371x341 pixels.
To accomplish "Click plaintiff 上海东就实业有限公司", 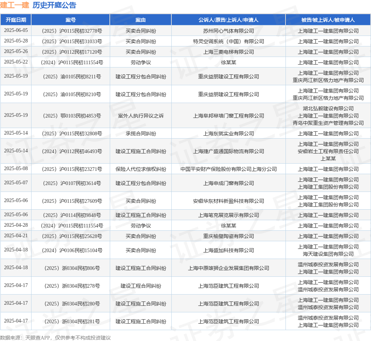I will tap(228, 133).
